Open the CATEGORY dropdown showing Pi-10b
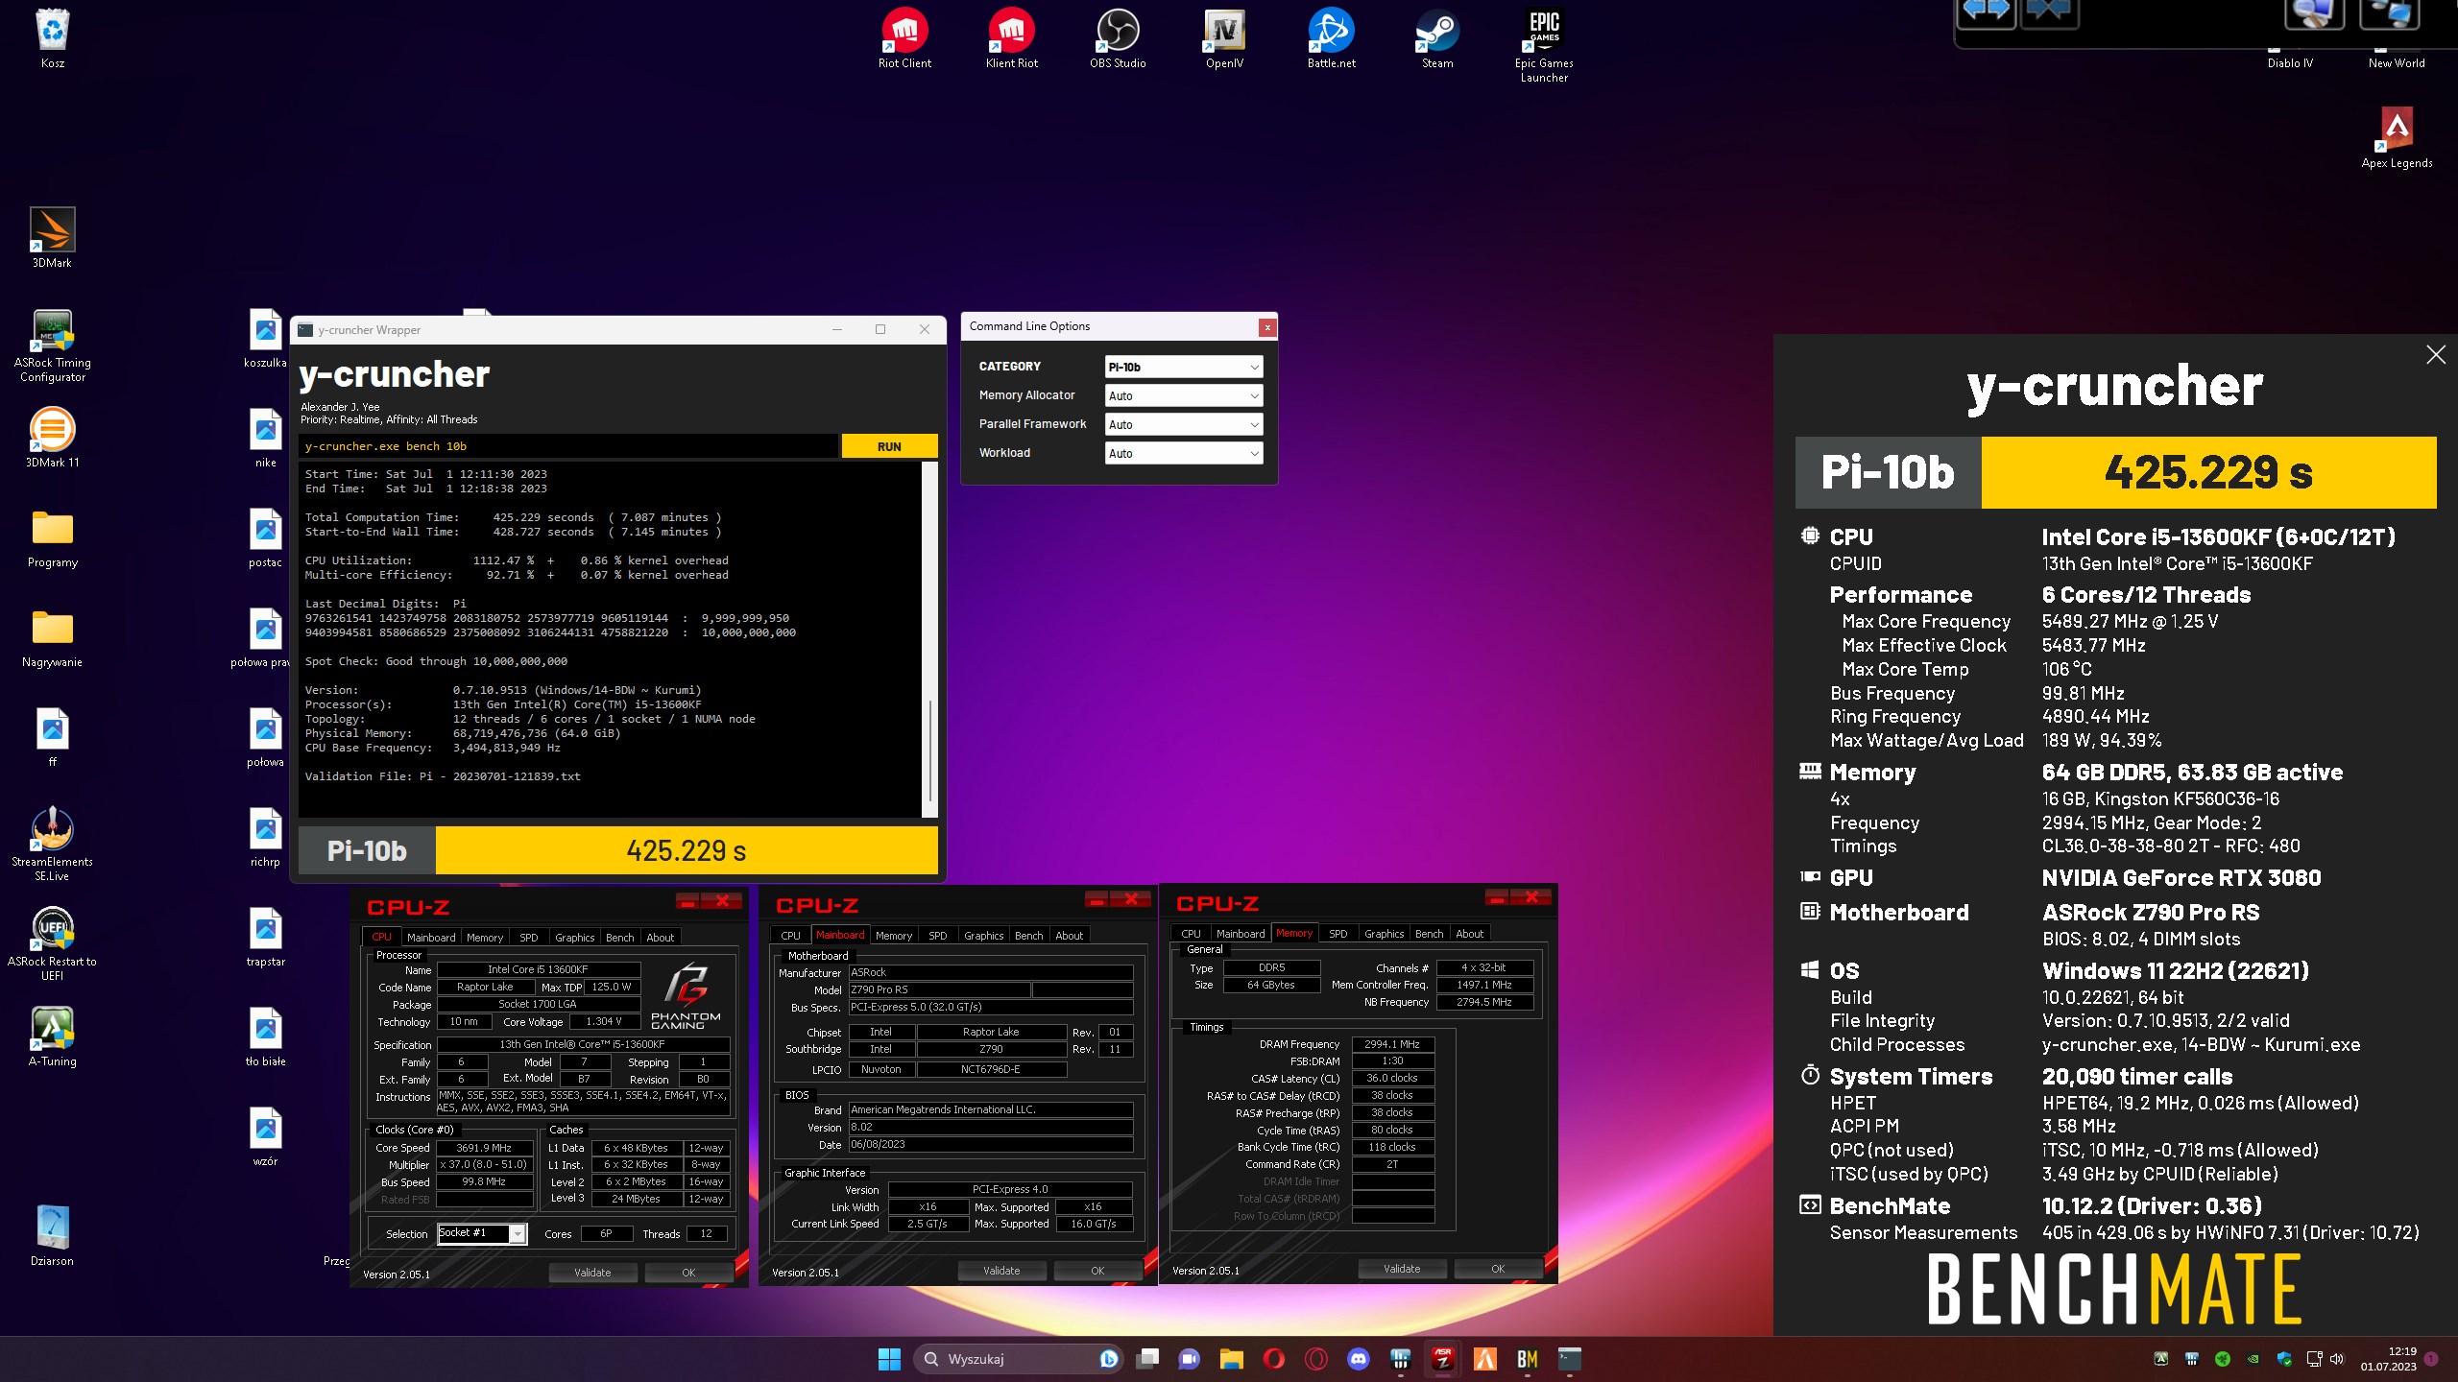The height and width of the screenshot is (1382, 2458). coord(1183,367)
